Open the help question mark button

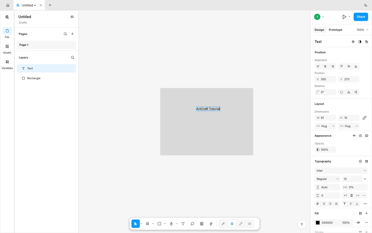[302, 225]
